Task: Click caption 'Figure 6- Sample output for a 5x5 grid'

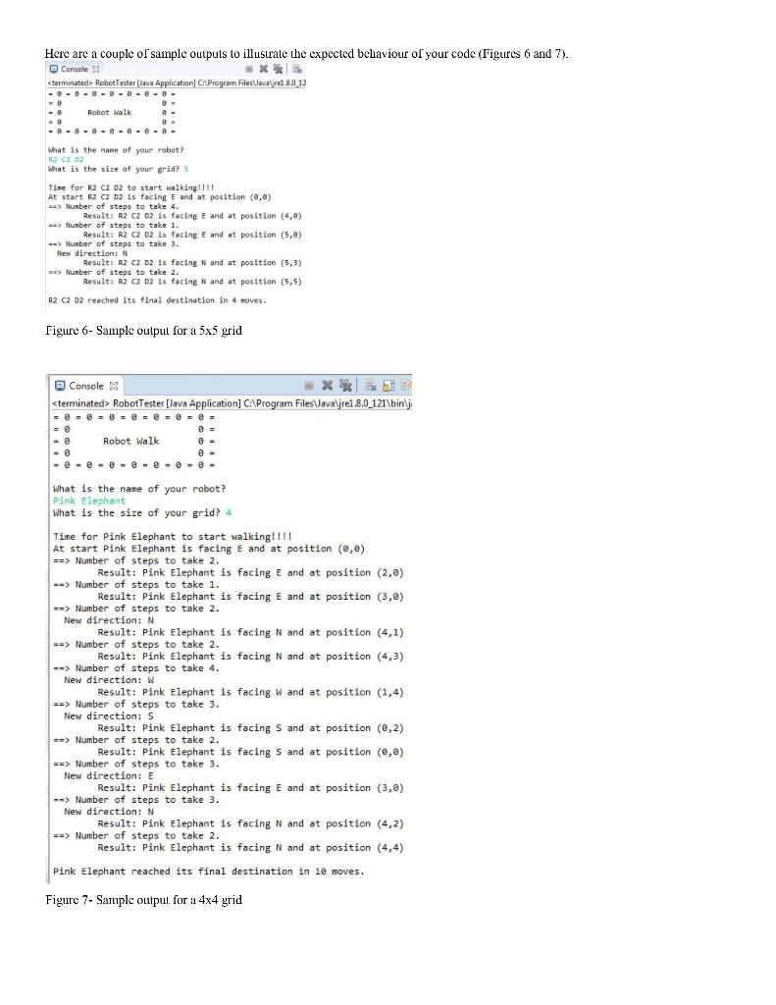Action: pos(143,331)
